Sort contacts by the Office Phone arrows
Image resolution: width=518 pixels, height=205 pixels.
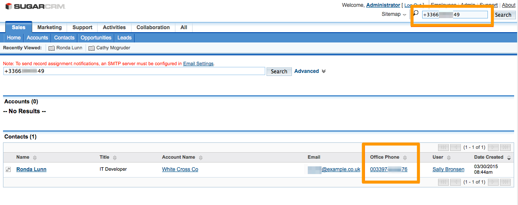[405, 157]
